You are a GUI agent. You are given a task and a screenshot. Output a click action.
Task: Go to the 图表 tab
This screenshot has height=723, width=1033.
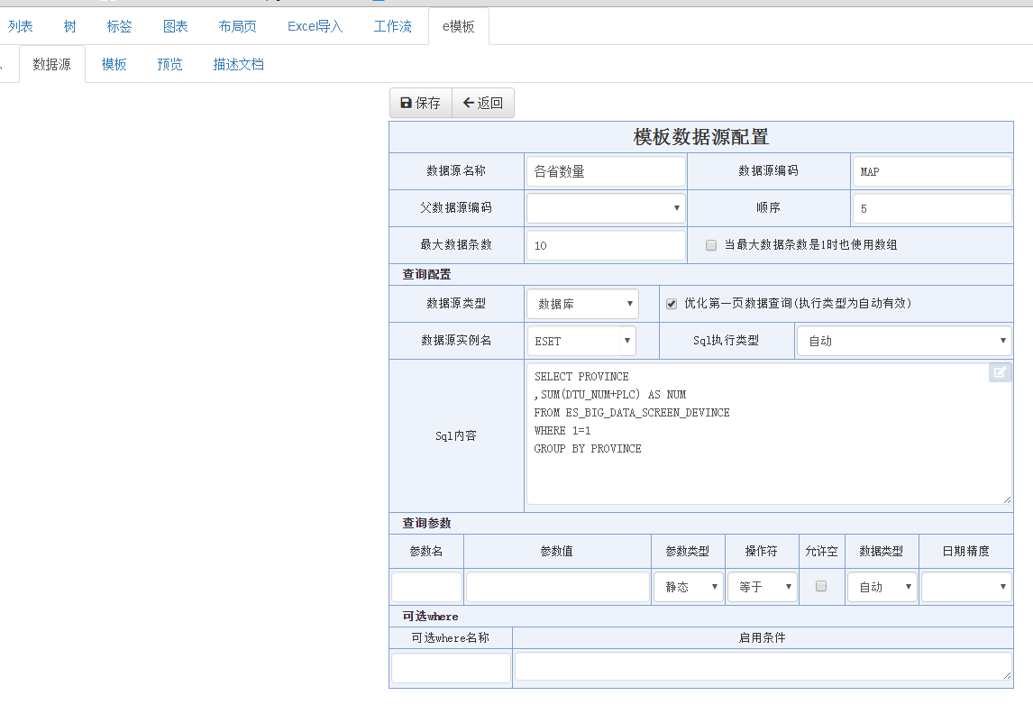(x=175, y=26)
